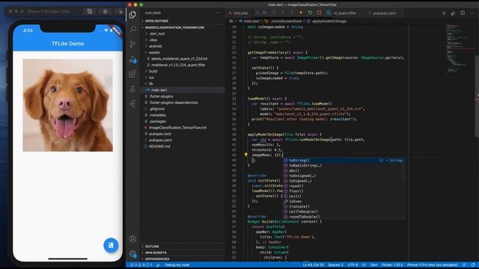Expand the android folder
479x269 pixels.
[155, 46]
